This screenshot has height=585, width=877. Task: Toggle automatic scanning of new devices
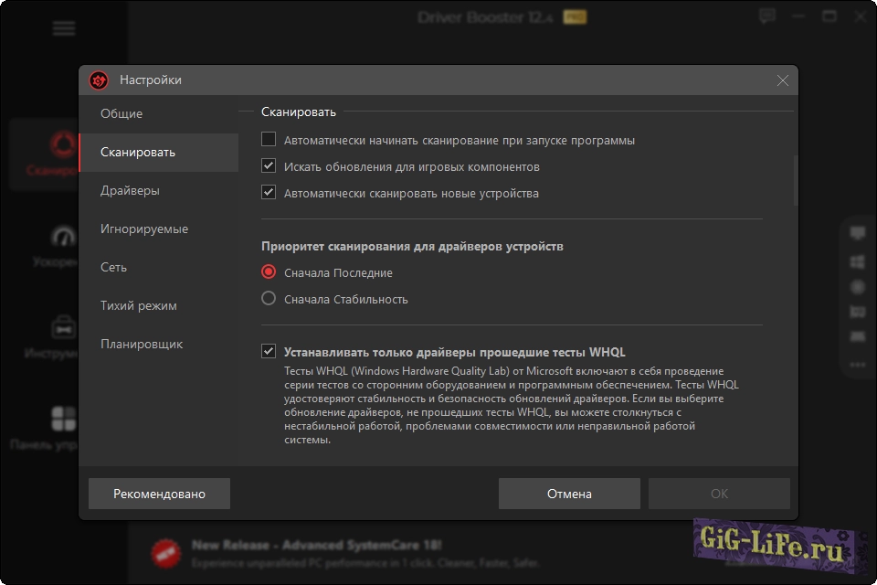[x=269, y=193]
